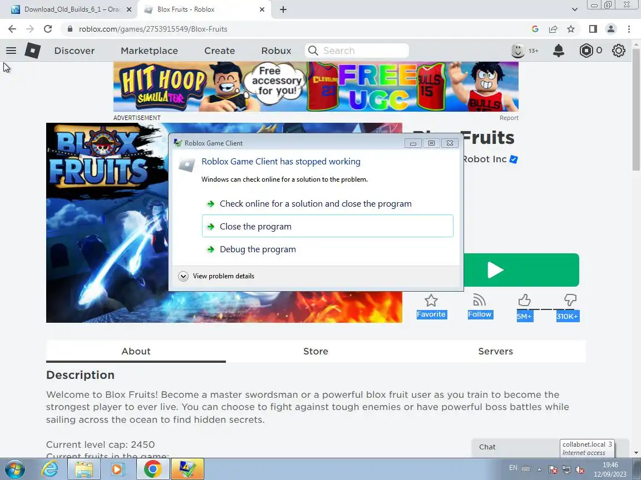
Task: Click the Report ad link
Action: click(509, 118)
